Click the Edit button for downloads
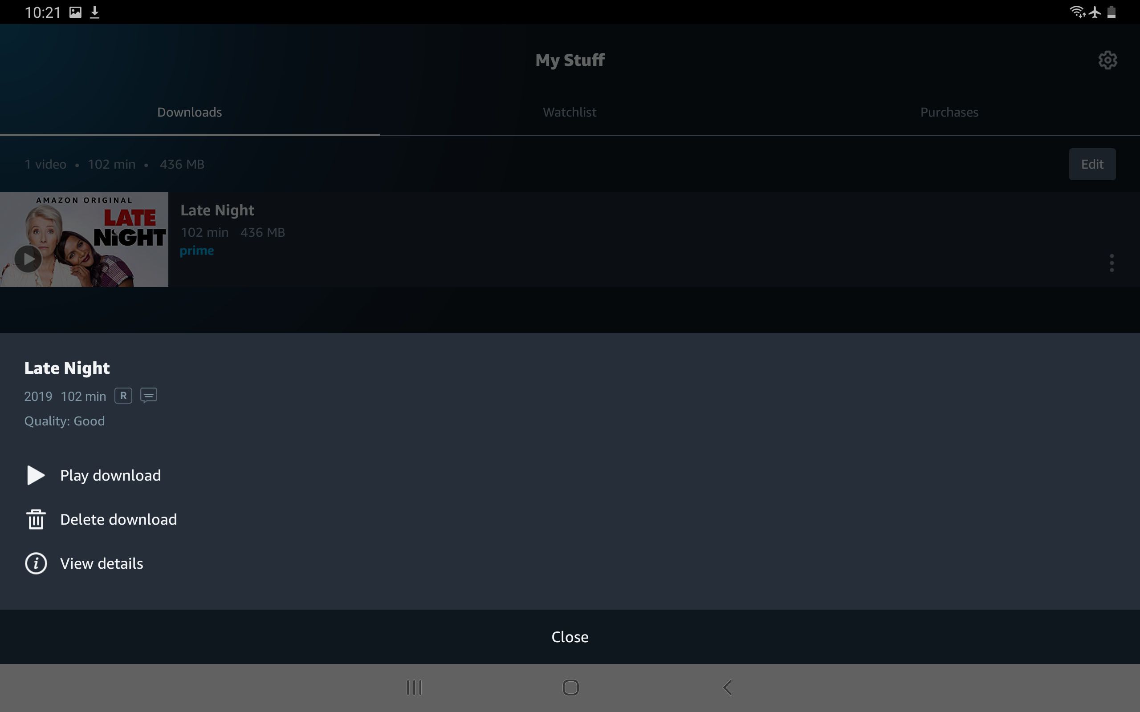The height and width of the screenshot is (712, 1140). [x=1091, y=163]
